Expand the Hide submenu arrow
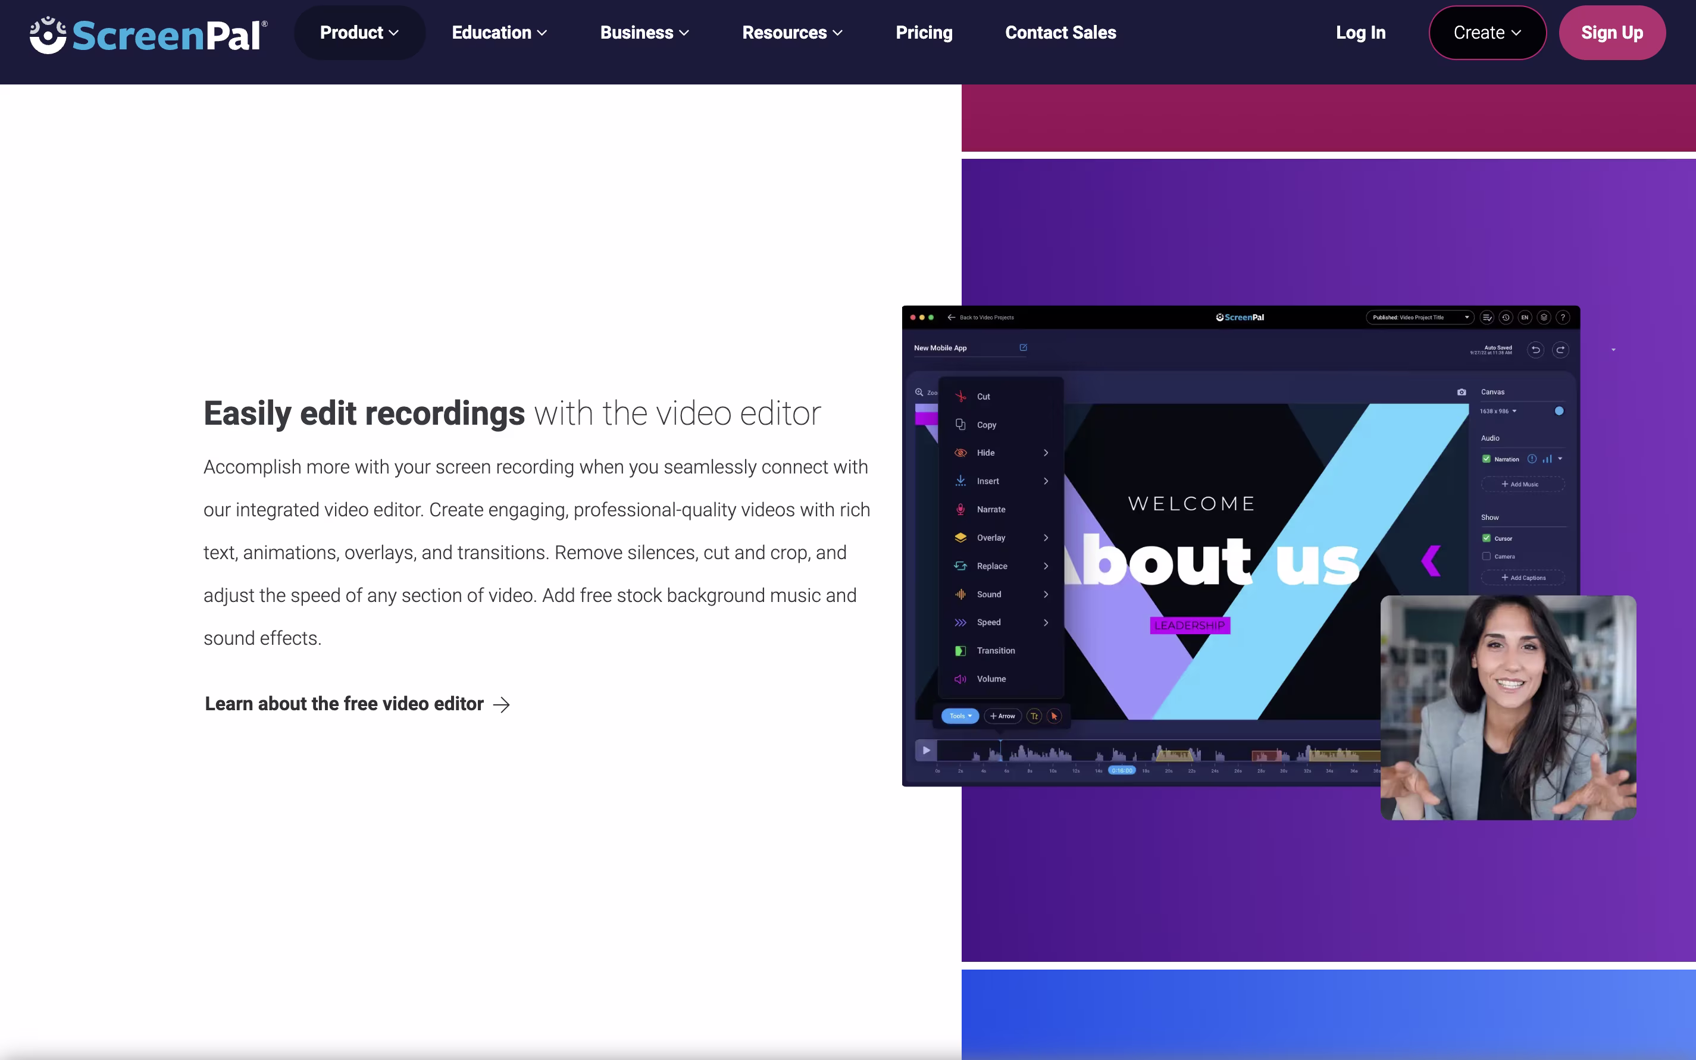 pyautogui.click(x=1046, y=453)
